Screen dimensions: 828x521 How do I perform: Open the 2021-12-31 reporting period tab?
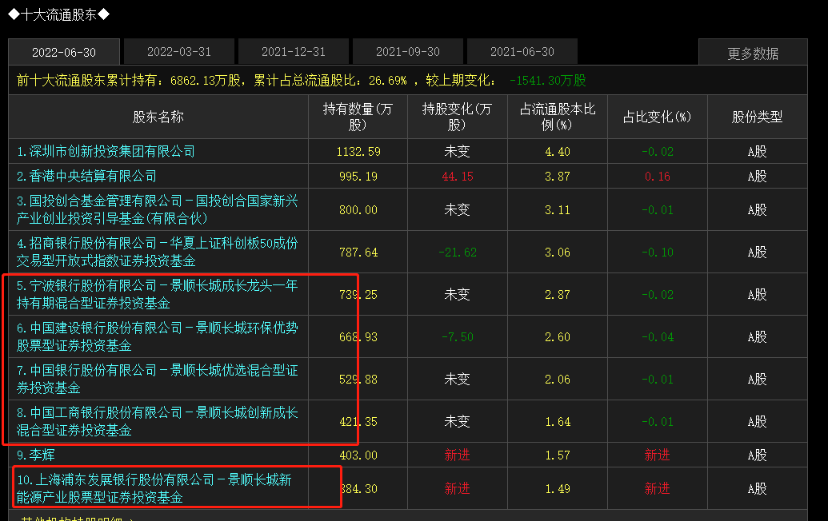[x=294, y=52]
